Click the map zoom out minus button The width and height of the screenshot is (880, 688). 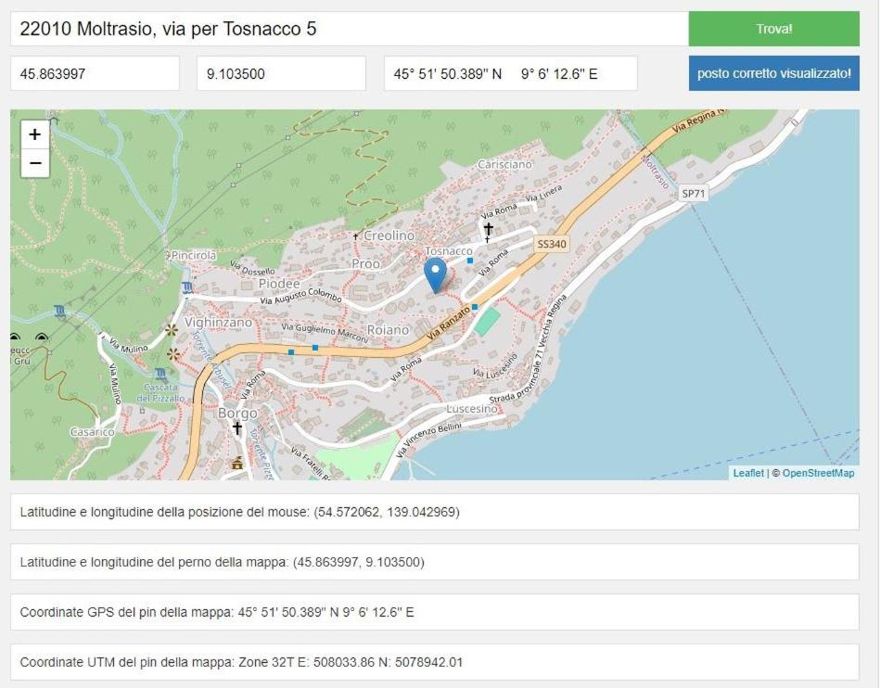point(35,163)
